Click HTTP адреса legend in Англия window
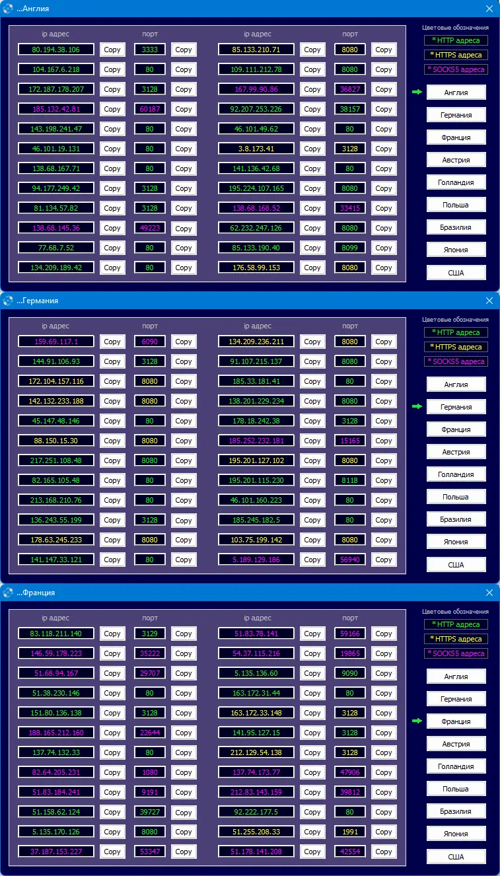This screenshot has width=500, height=876. tap(456, 40)
